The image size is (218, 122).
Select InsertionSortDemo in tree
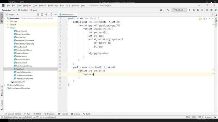(x=24, y=50)
